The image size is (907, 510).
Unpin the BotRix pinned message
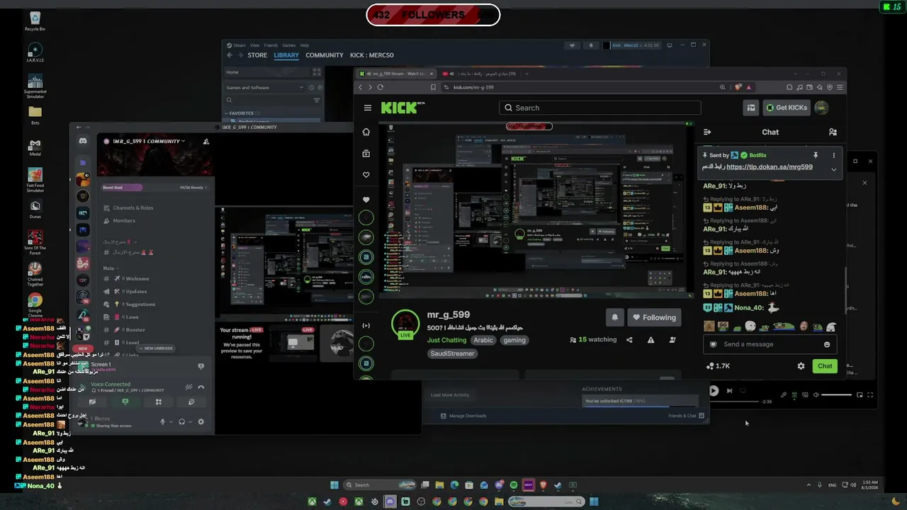(x=816, y=155)
